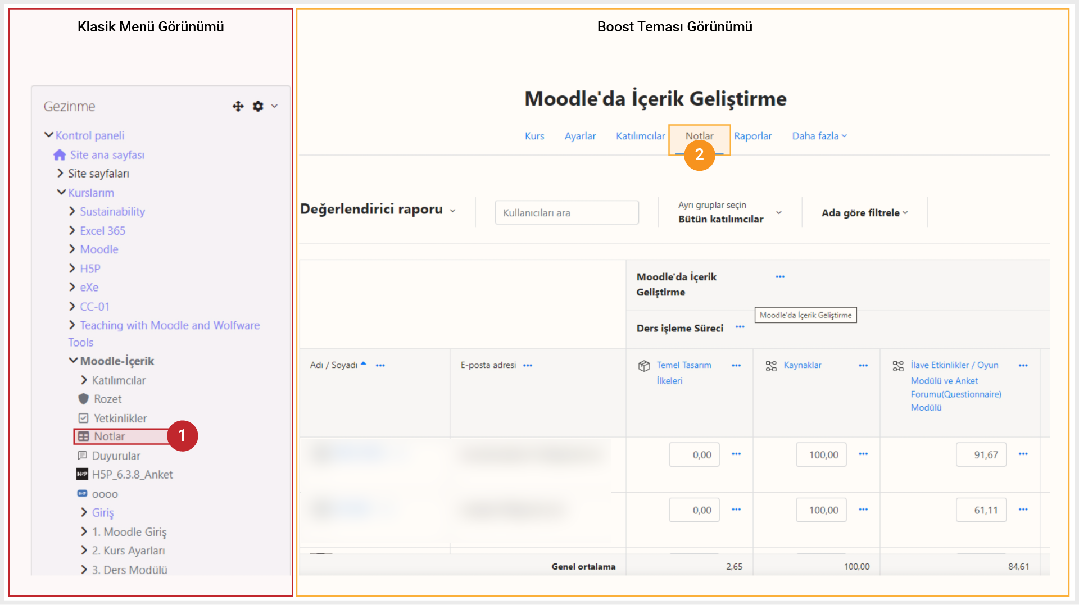Open the Moodle course link in the tree
Viewport: 1079px width, 605px height.
pyautogui.click(x=99, y=249)
